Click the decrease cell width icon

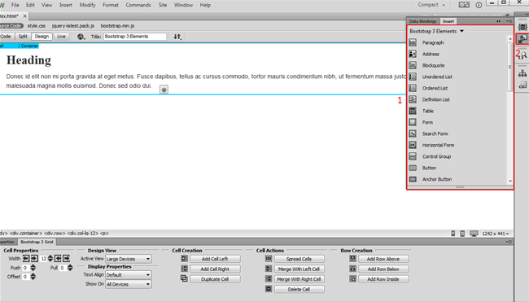[26, 259]
